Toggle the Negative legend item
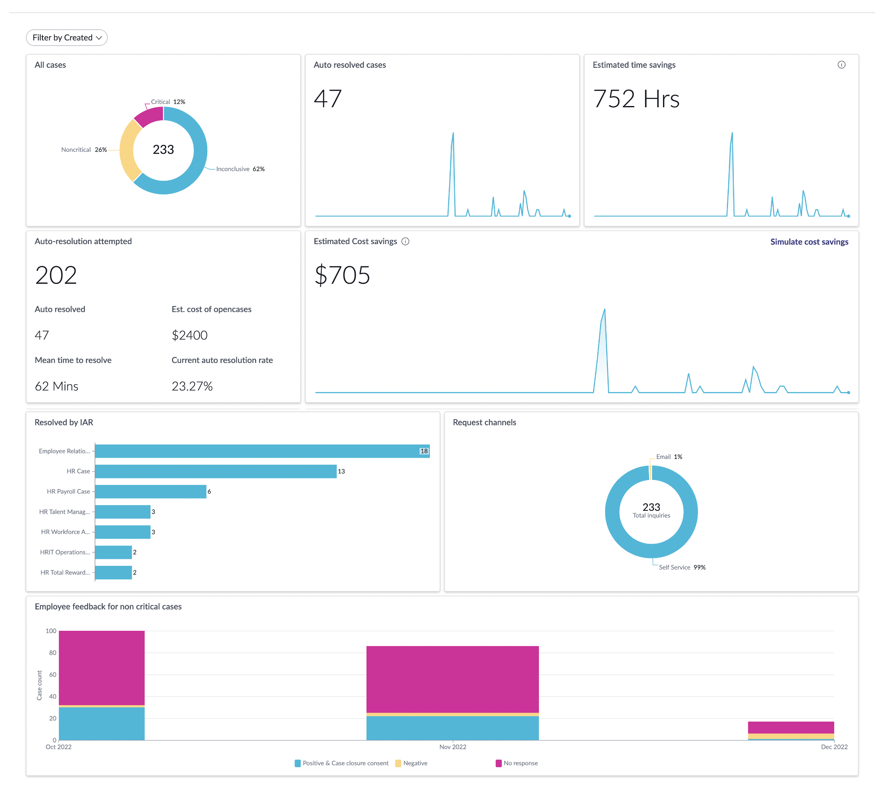Viewport: 886px width, 789px height. (x=411, y=763)
